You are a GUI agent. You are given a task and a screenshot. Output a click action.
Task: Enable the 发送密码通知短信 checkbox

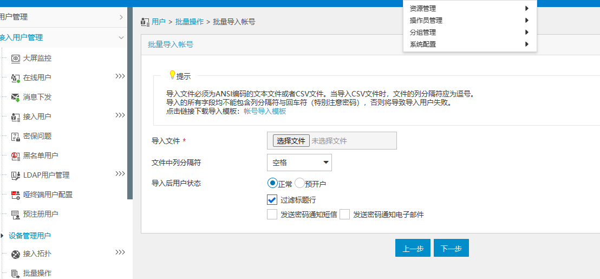click(272, 215)
